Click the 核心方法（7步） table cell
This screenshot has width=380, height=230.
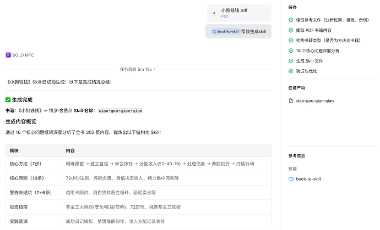(34, 164)
